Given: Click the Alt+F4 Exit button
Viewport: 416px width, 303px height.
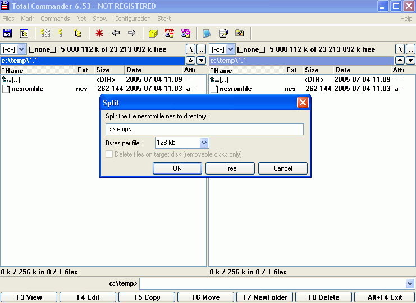Looking at the screenshot, I should [x=385, y=297].
